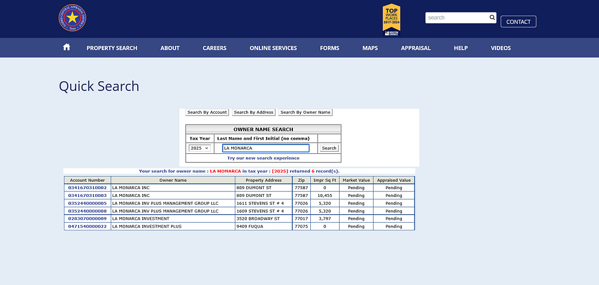599x285 pixels.
Task: Open the HELP menu
Action: click(461, 48)
